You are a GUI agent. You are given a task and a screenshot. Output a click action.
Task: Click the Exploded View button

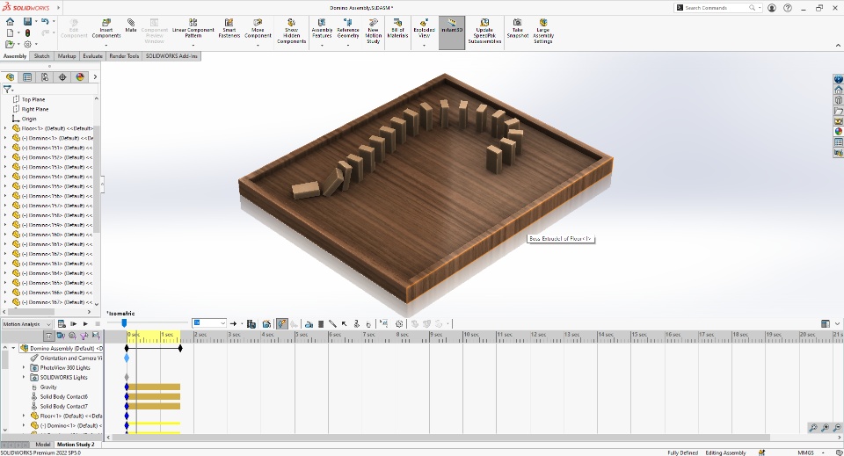point(424,29)
